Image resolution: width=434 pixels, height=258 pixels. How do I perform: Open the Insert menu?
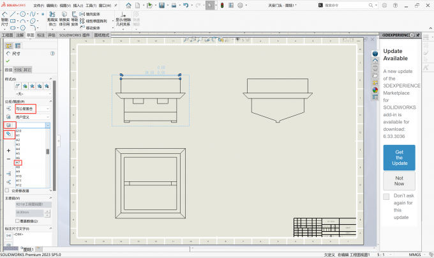point(78,6)
